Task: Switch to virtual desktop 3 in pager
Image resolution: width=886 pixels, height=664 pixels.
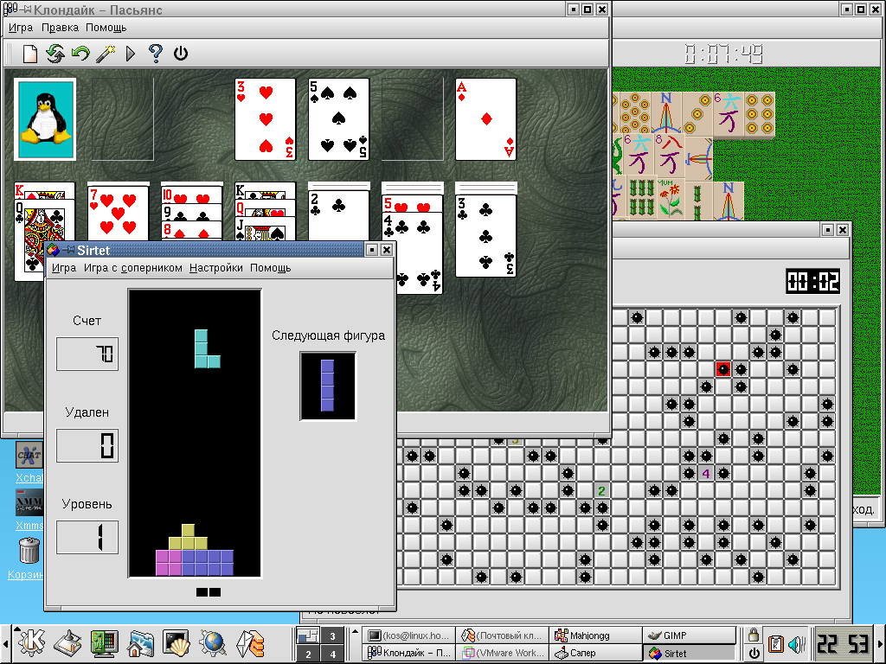Action: (x=332, y=636)
